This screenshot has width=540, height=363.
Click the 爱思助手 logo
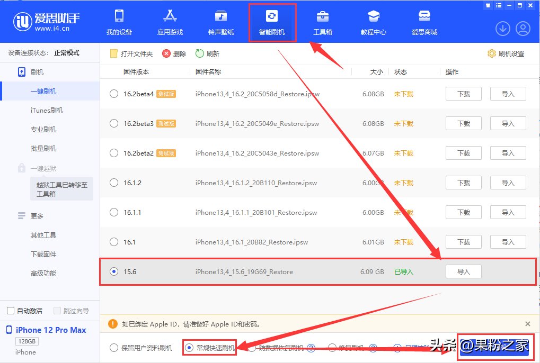pyautogui.click(x=46, y=22)
